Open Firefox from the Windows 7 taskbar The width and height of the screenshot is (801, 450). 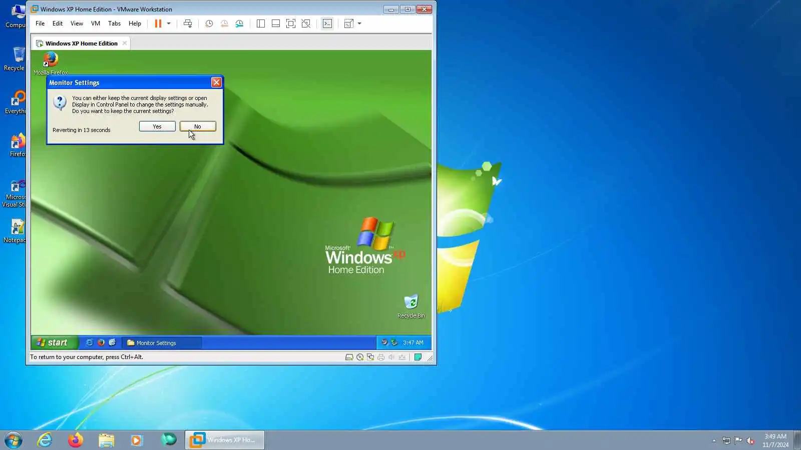pyautogui.click(x=76, y=440)
